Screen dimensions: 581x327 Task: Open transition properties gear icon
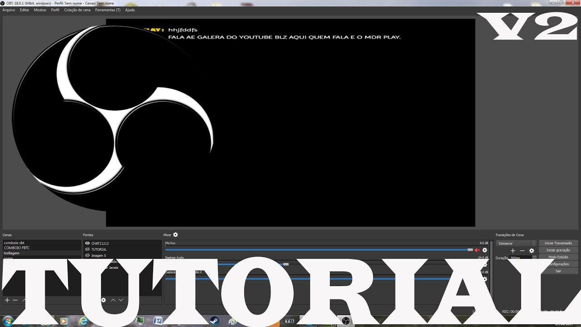click(532, 251)
